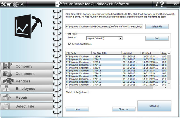Screen dimensions: 180x118
Task: Sort by Modified column header
Action: [131, 53]
